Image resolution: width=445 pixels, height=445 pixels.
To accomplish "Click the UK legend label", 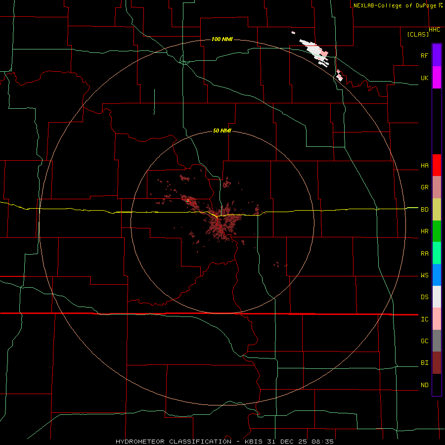I will tap(424, 78).
